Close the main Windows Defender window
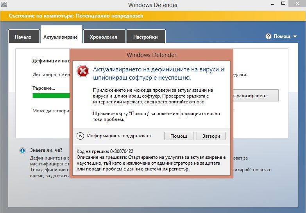This screenshot has width=306, height=213. click(297, 4)
